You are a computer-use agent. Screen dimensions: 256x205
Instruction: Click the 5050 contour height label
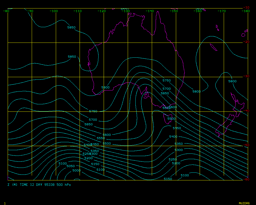click(70, 166)
